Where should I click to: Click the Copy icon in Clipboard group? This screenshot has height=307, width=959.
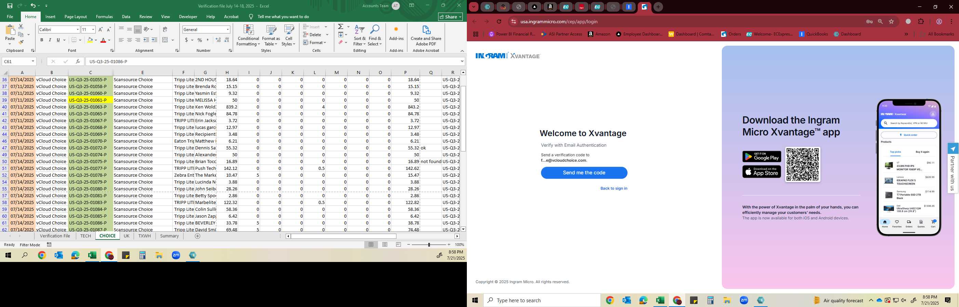[x=21, y=34]
